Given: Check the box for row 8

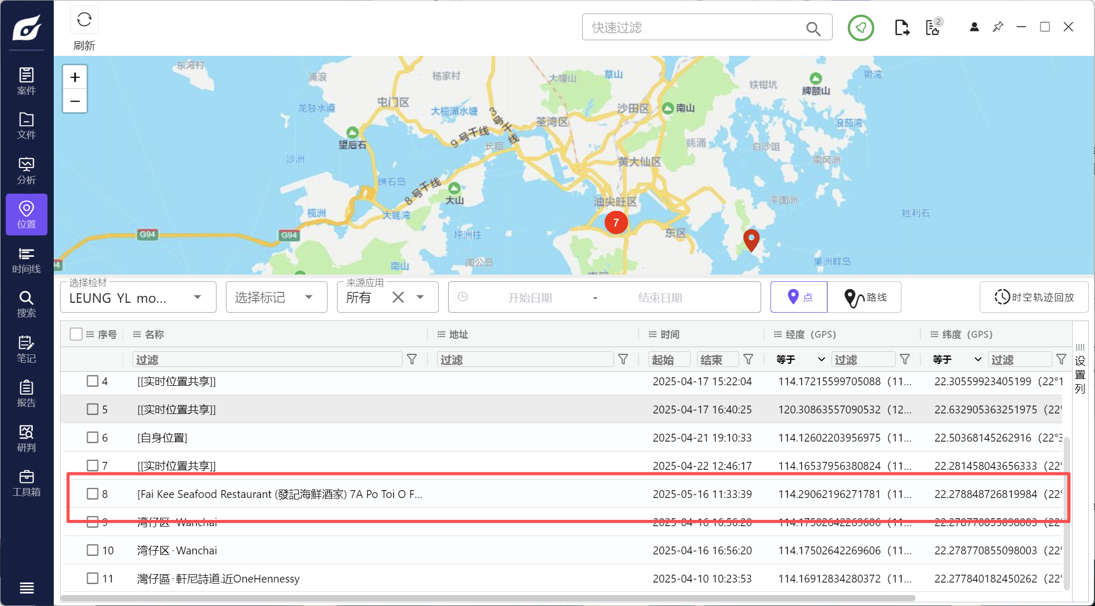Looking at the screenshot, I should [92, 494].
